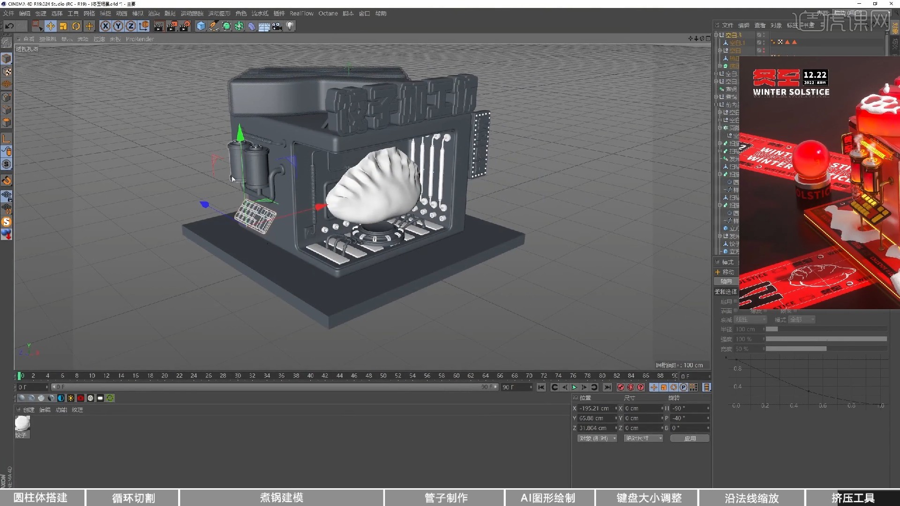Image resolution: width=900 pixels, height=506 pixels.
Task: Toggle X axis lock
Action: (x=105, y=26)
